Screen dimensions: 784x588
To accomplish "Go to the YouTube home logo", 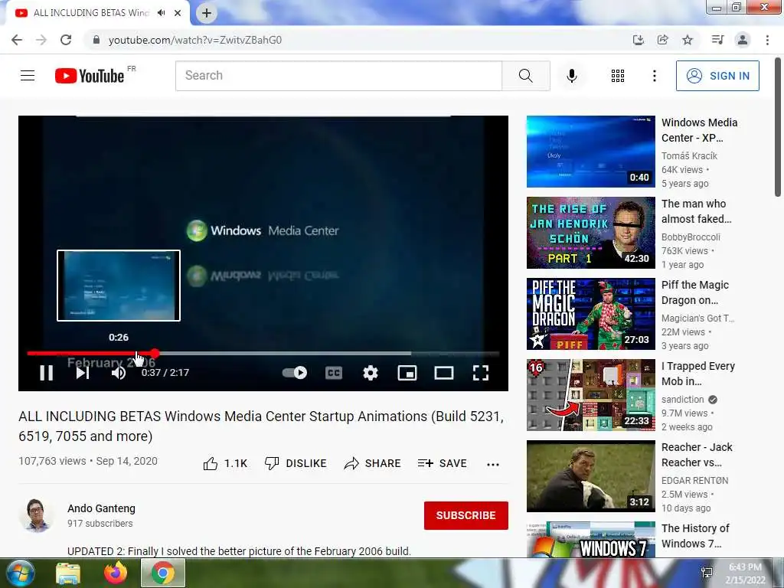I will click(x=90, y=76).
